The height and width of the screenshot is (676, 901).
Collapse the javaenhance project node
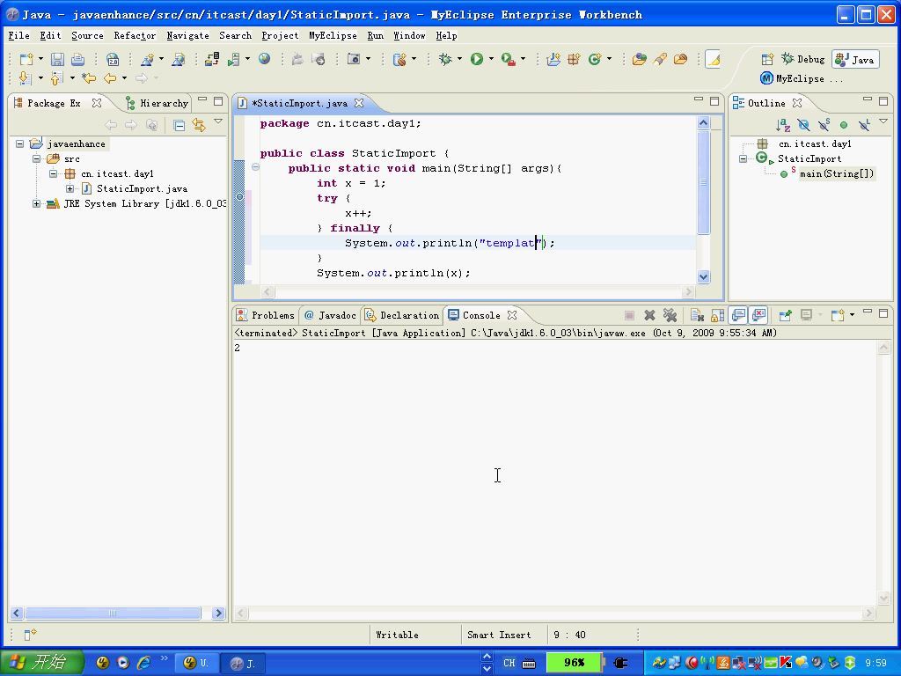pyautogui.click(x=20, y=143)
